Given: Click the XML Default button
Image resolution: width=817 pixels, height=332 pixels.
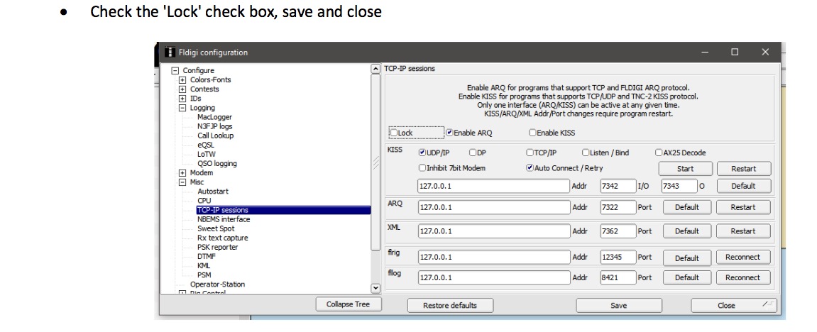Looking at the screenshot, I should tap(686, 231).
